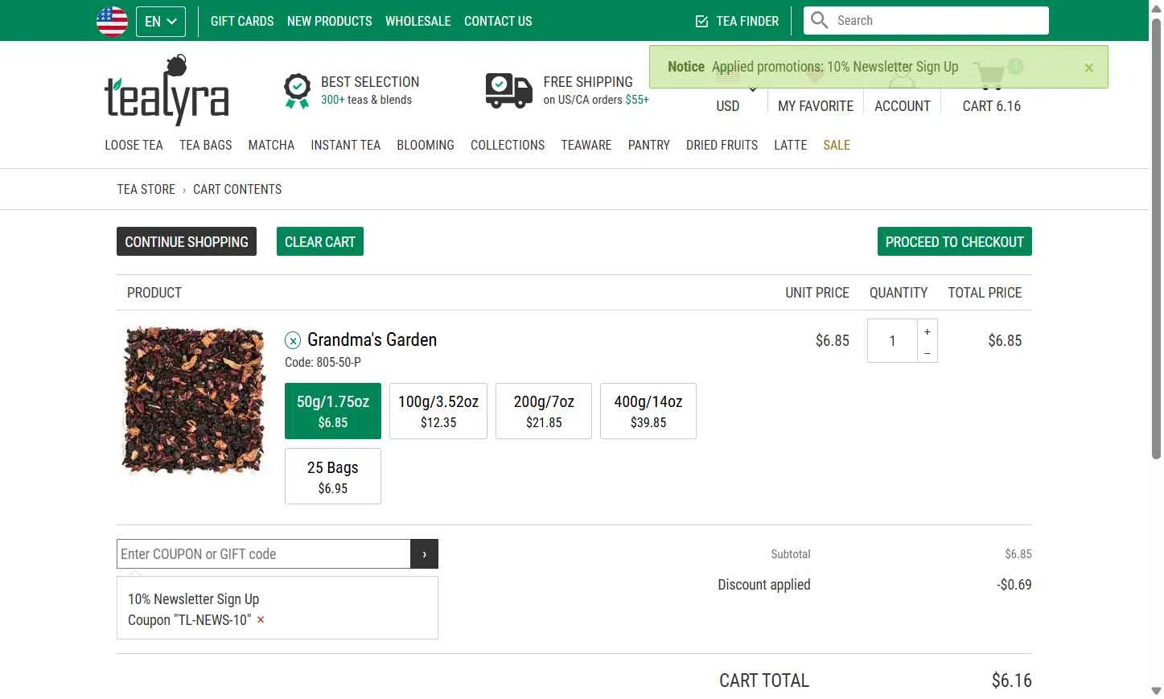Go to New Products
The width and height of the screenshot is (1164, 699).
[330, 21]
